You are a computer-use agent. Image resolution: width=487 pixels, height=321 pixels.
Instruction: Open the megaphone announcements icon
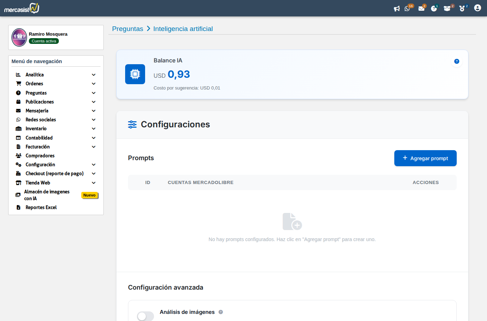click(396, 9)
